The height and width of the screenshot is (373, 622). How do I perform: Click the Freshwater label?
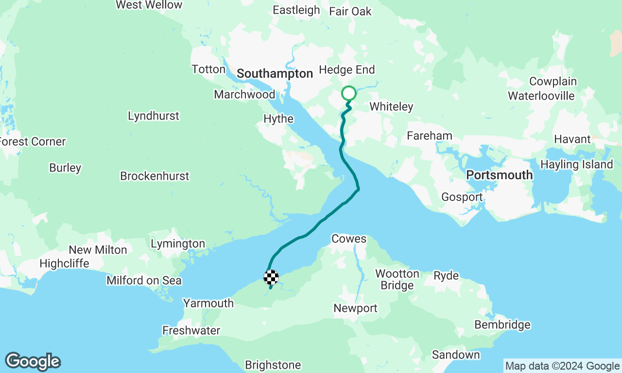click(x=191, y=331)
